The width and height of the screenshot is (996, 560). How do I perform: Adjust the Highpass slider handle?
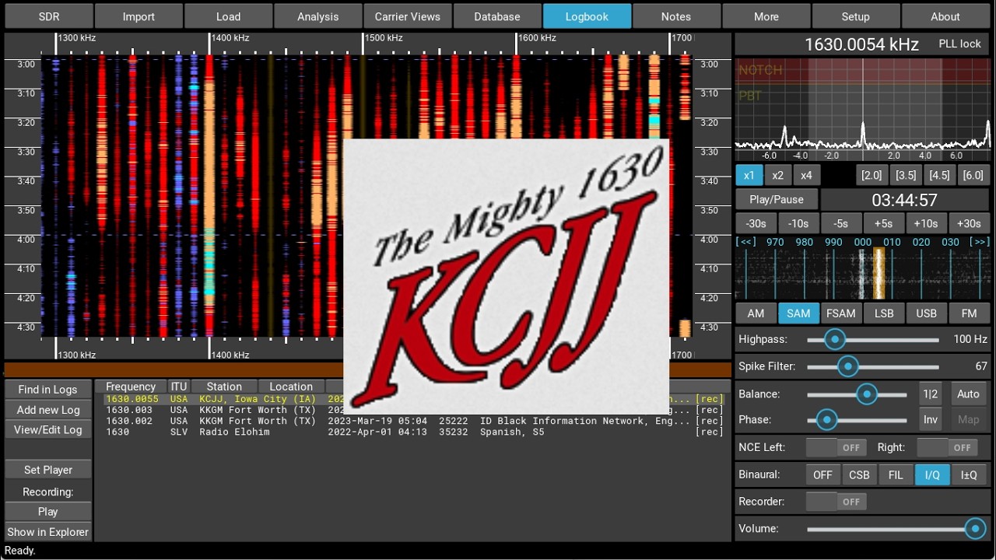(x=835, y=340)
